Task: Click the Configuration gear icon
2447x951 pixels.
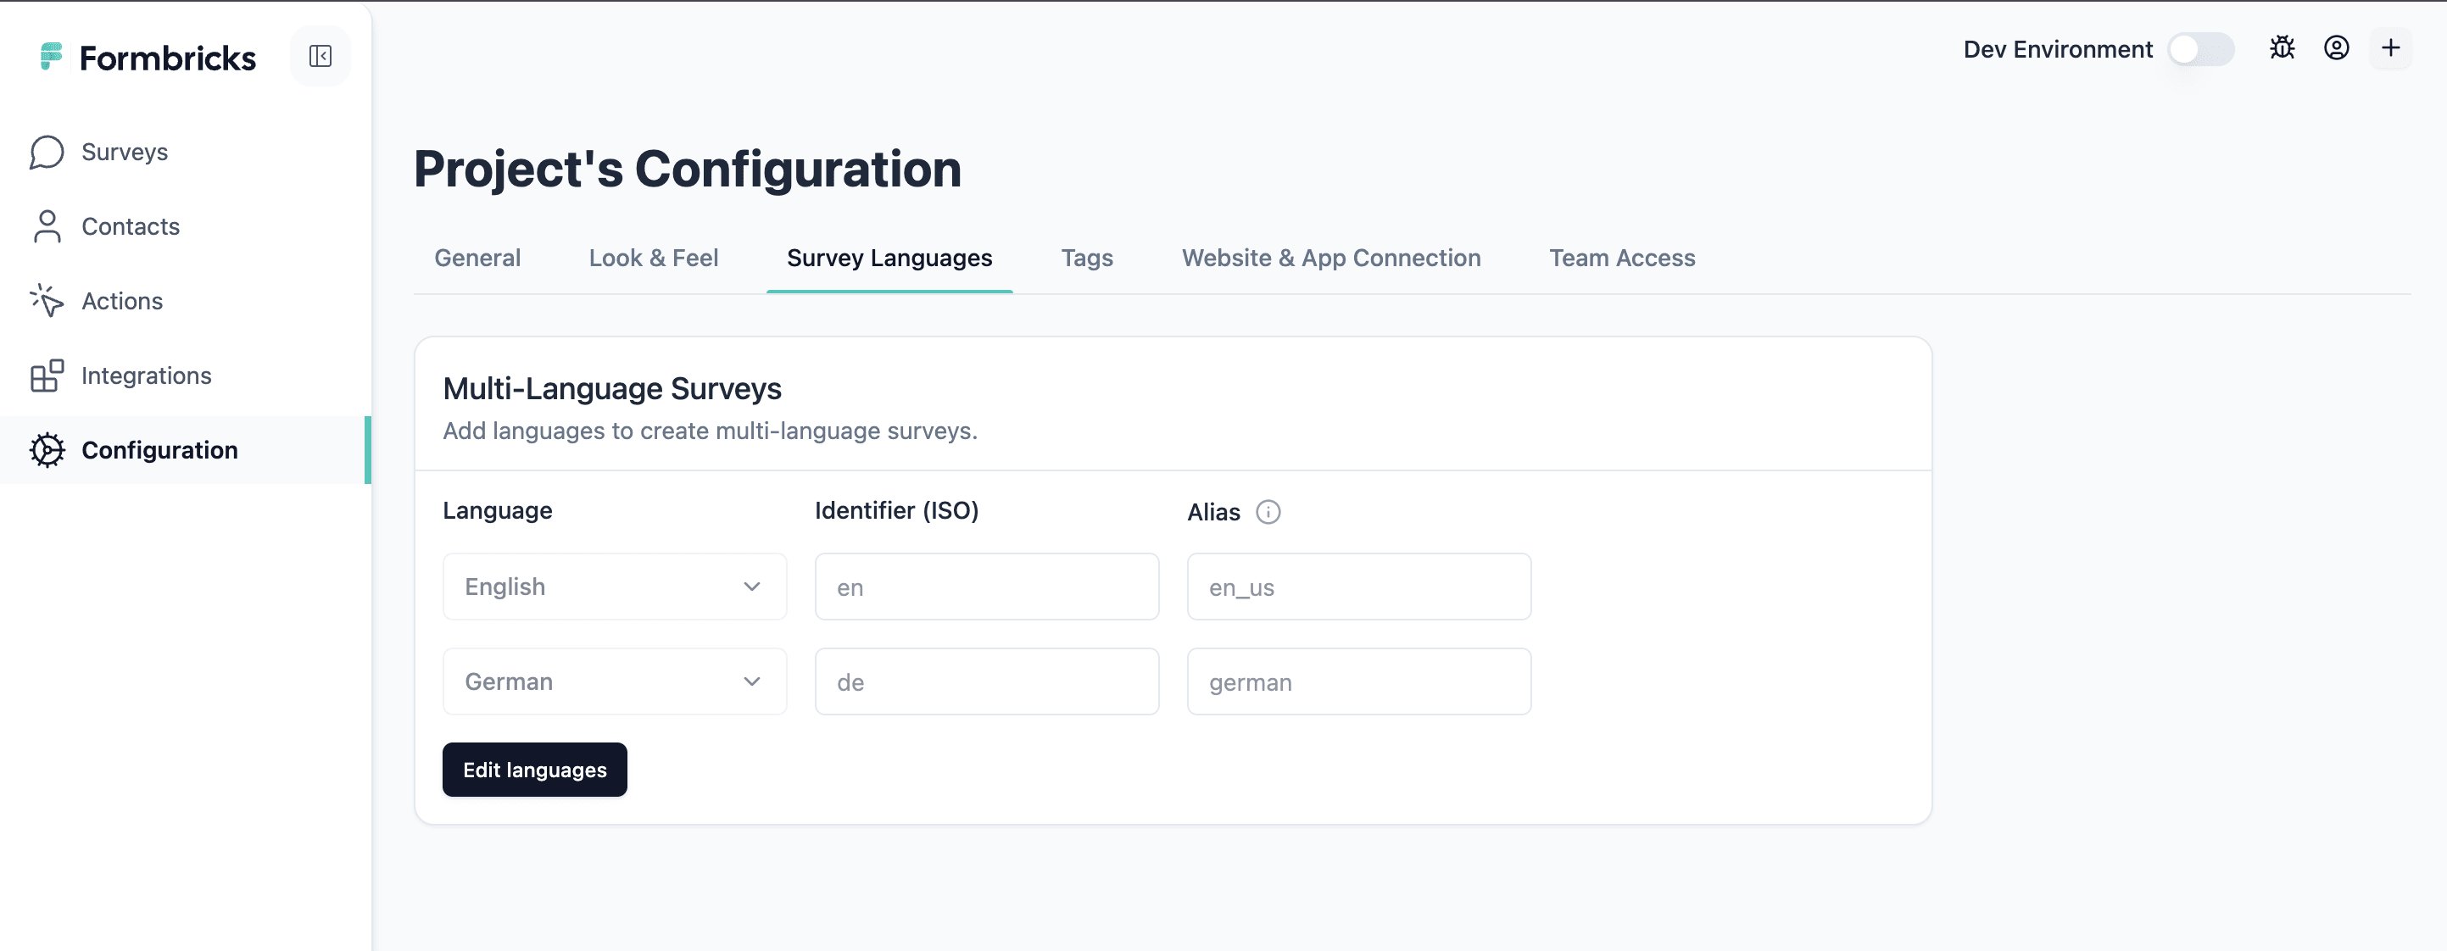Action: [47, 449]
